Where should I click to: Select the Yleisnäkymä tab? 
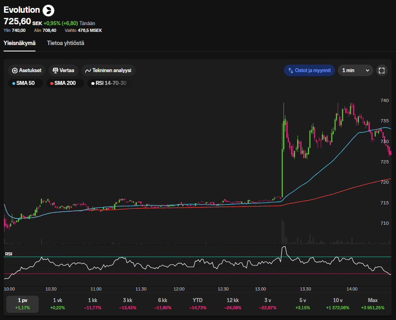tap(20, 43)
